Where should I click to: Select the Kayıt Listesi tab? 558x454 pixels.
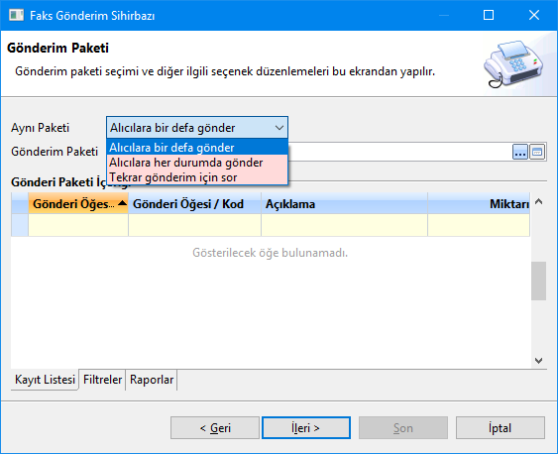click(45, 380)
